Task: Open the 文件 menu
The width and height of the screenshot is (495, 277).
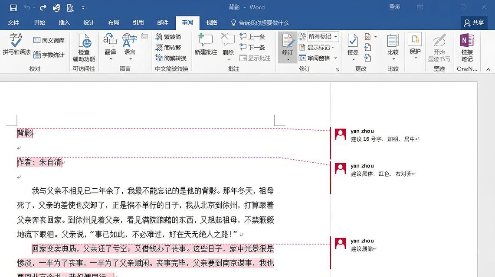Action: click(13, 23)
